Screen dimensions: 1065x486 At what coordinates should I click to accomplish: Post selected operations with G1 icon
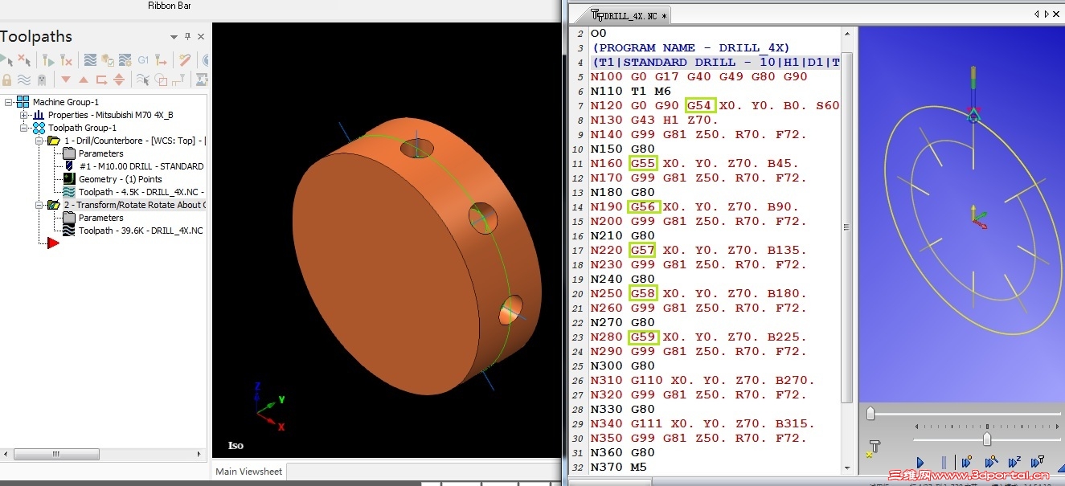tap(143, 59)
